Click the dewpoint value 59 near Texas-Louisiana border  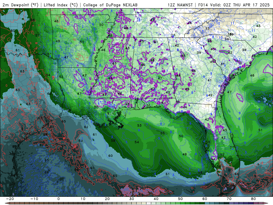pos(69,110)
